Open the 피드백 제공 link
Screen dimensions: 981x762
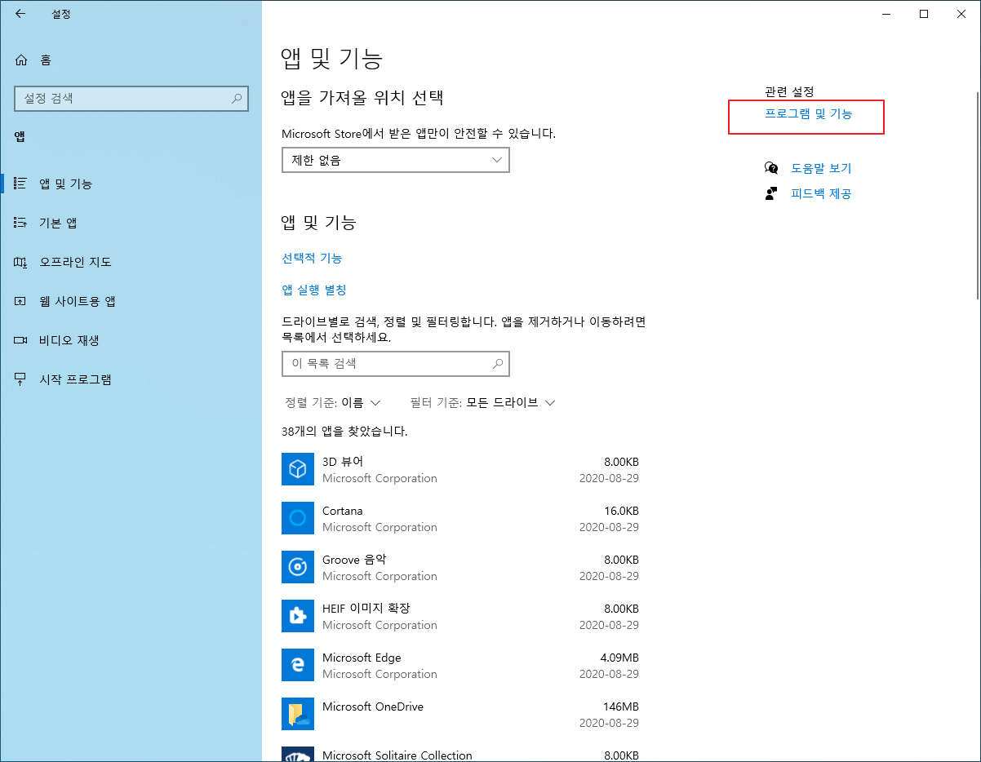pos(821,193)
